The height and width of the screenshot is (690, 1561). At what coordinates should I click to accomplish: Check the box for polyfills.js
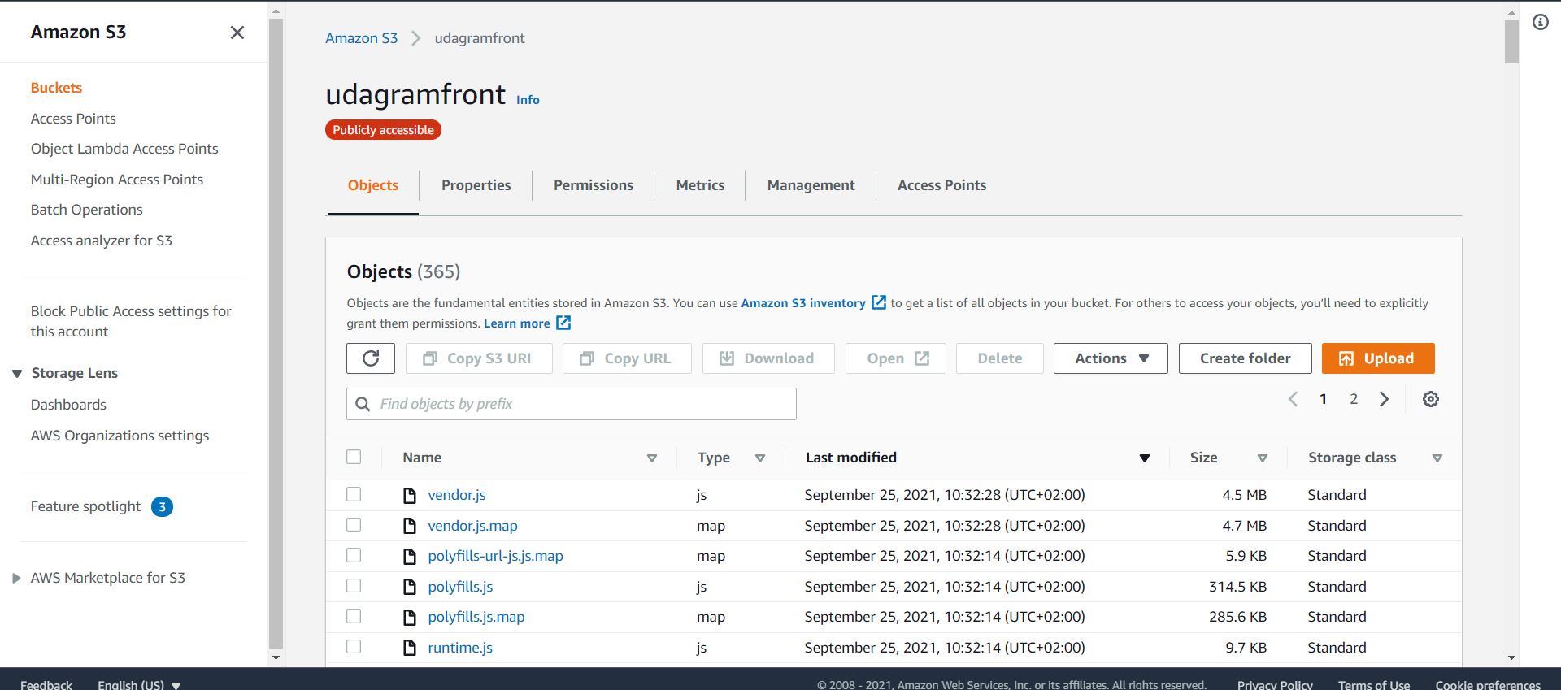click(x=354, y=586)
